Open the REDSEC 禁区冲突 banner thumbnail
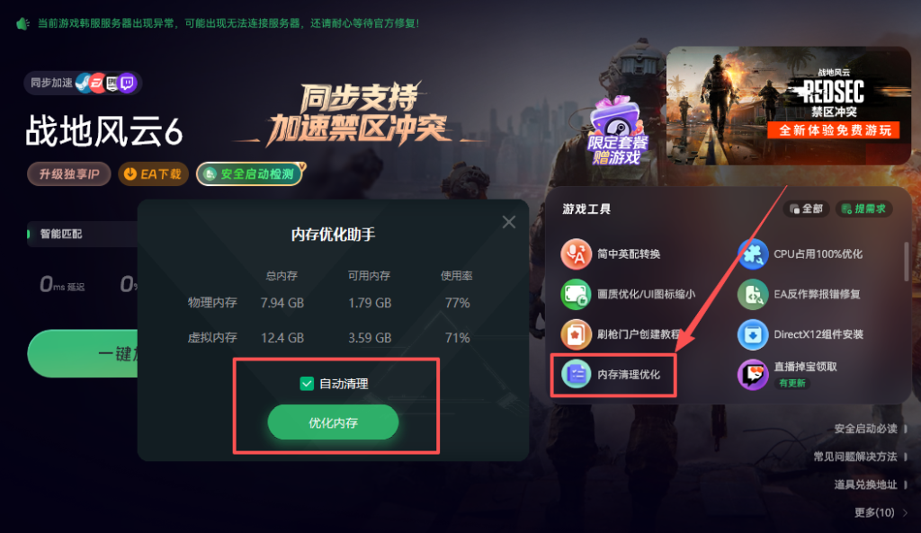This screenshot has width=921, height=533. click(x=788, y=106)
